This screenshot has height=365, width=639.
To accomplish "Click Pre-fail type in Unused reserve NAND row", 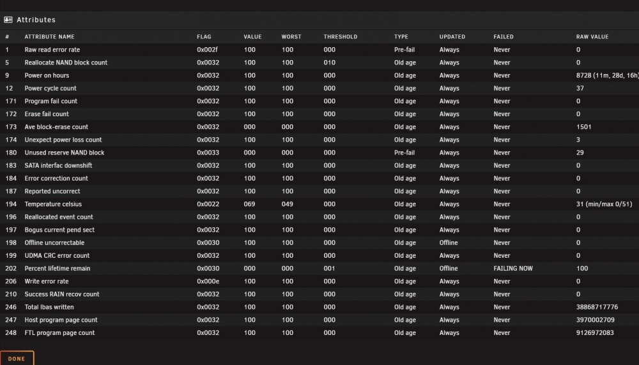I will [404, 153].
